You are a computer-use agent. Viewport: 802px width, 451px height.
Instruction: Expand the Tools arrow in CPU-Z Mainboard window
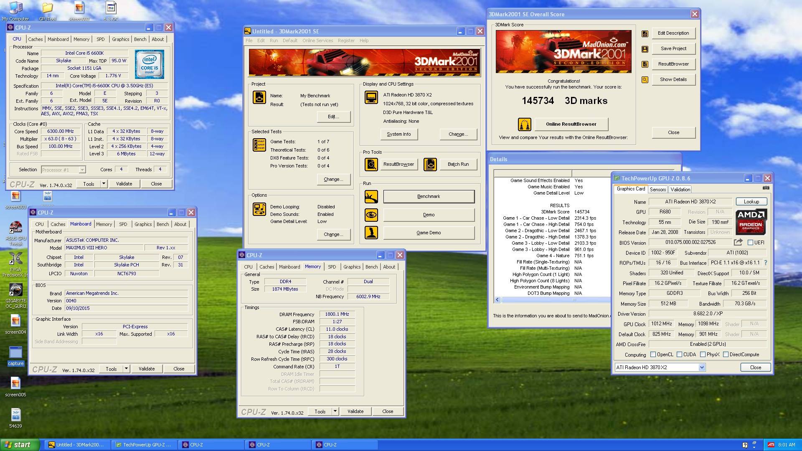click(126, 369)
